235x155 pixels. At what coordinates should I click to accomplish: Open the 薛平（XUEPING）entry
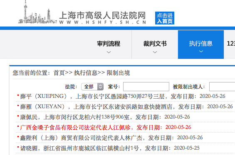123,96
